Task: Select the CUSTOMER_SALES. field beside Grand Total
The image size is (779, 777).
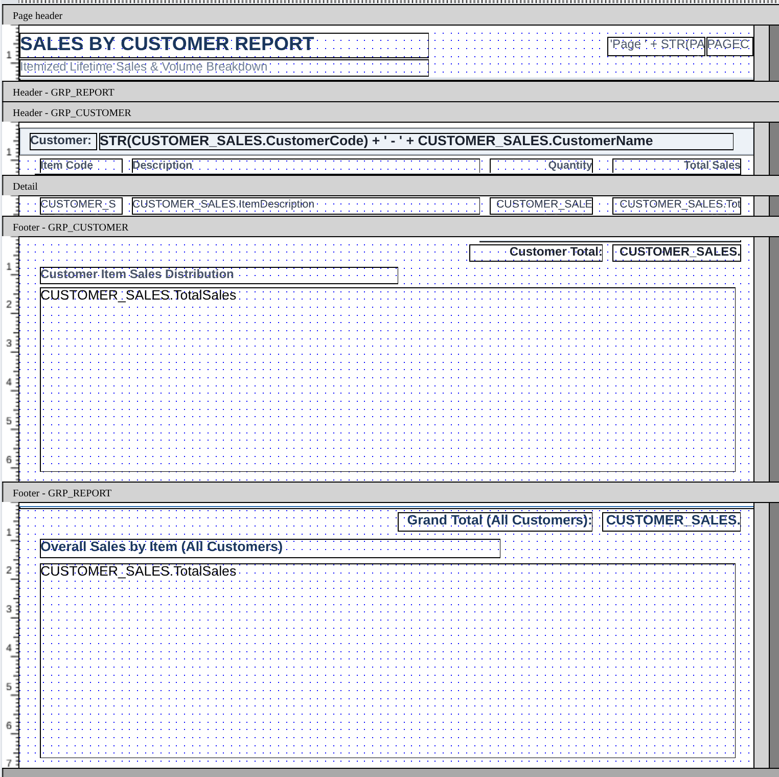Action: 672,522
